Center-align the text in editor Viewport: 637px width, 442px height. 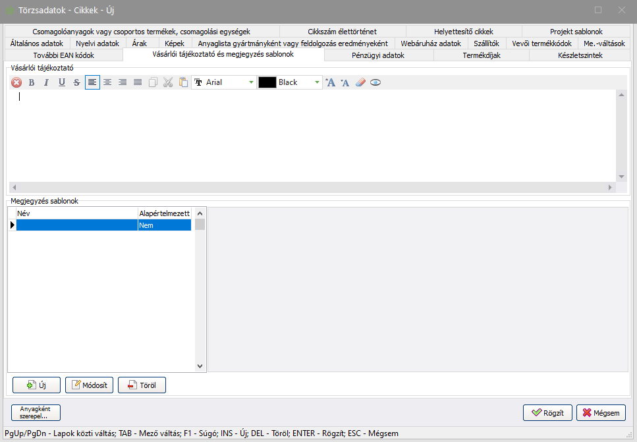(107, 82)
